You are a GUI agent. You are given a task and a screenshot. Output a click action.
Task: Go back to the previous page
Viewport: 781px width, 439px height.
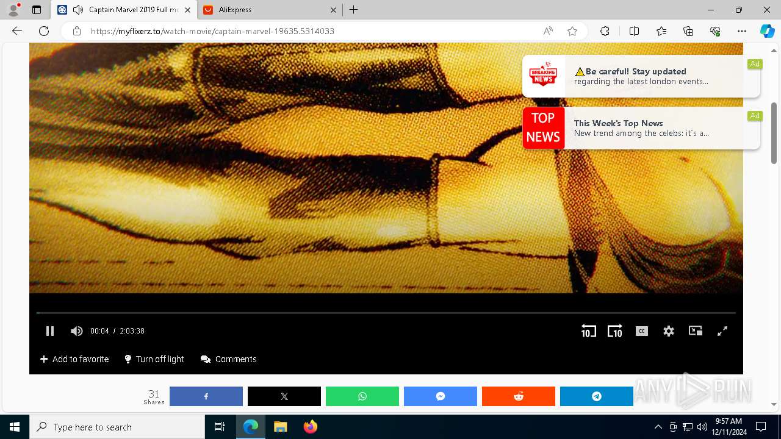[17, 31]
